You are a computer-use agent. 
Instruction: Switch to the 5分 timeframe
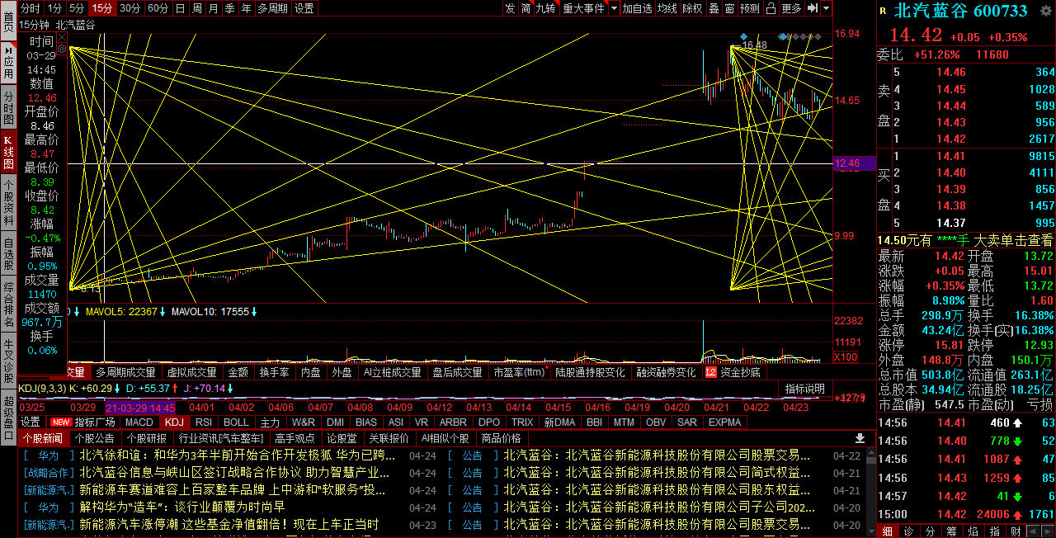[77, 8]
